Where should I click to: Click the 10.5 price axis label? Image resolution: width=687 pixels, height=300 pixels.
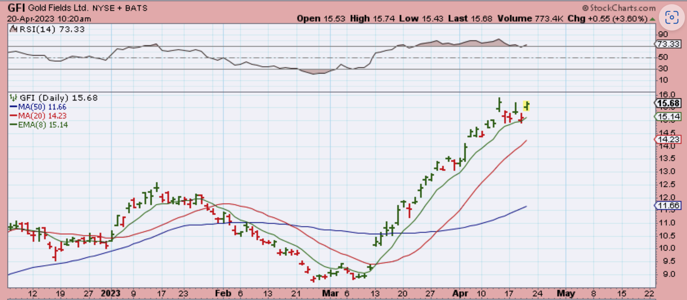click(666, 236)
